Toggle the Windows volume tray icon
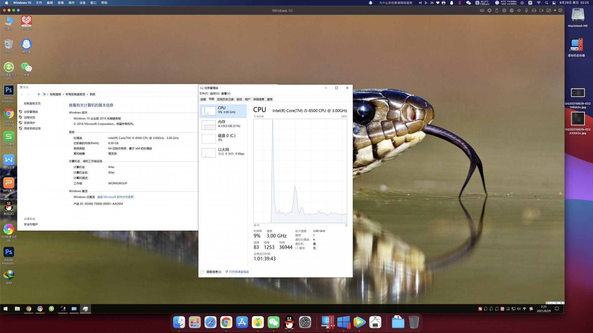Image resolution: width=593 pixels, height=333 pixels. [x=519, y=309]
